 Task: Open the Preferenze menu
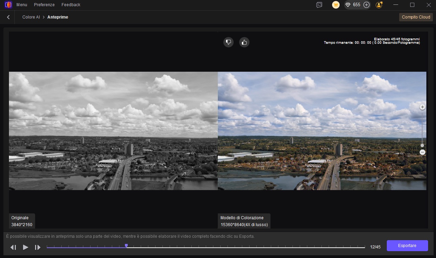pos(44,5)
